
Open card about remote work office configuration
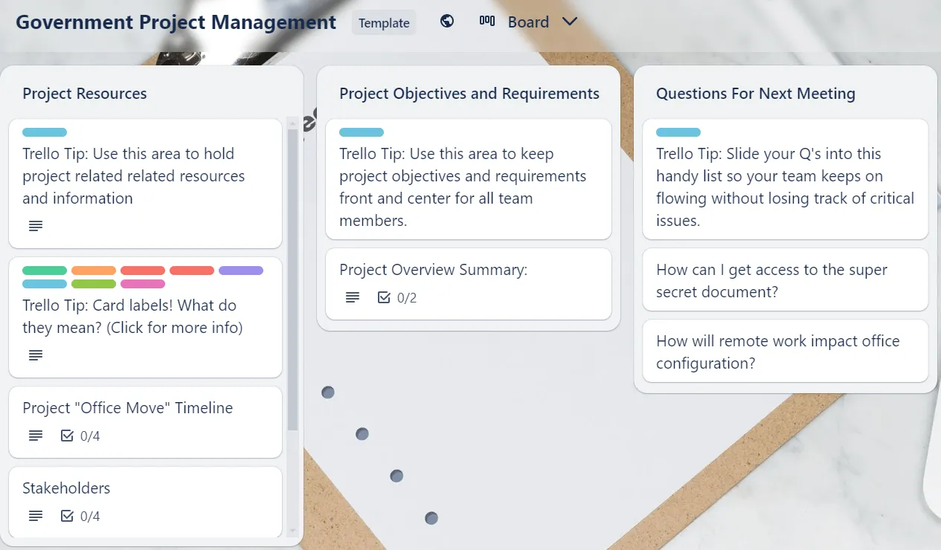(786, 352)
